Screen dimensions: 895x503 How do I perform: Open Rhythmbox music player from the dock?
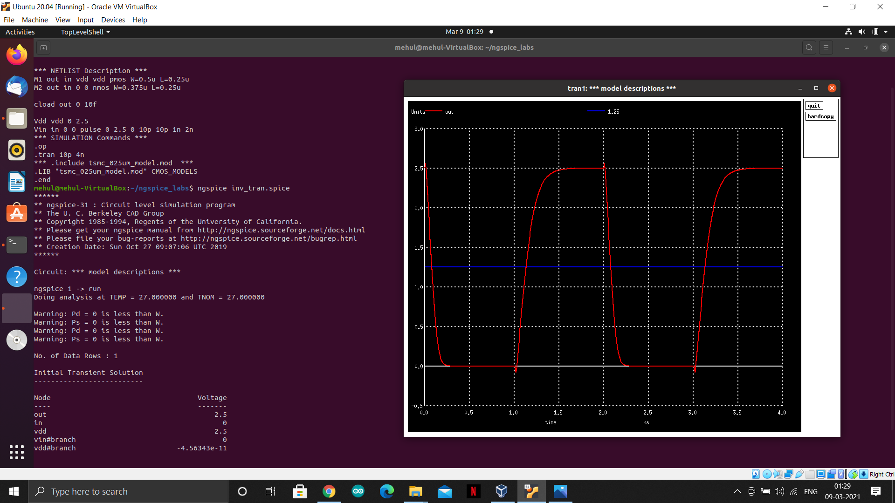pos(17,150)
